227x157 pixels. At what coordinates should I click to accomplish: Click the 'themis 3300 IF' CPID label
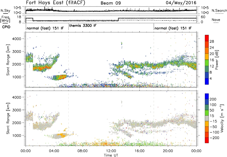83,26
